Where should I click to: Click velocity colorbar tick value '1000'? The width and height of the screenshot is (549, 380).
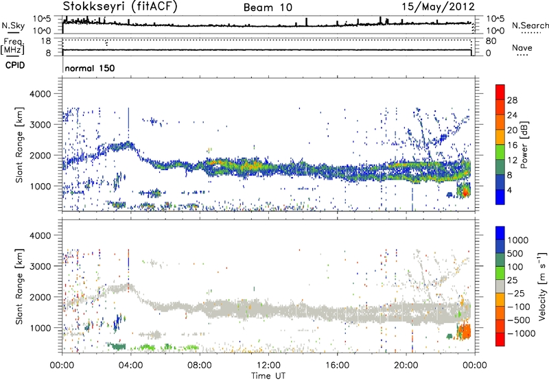point(518,240)
